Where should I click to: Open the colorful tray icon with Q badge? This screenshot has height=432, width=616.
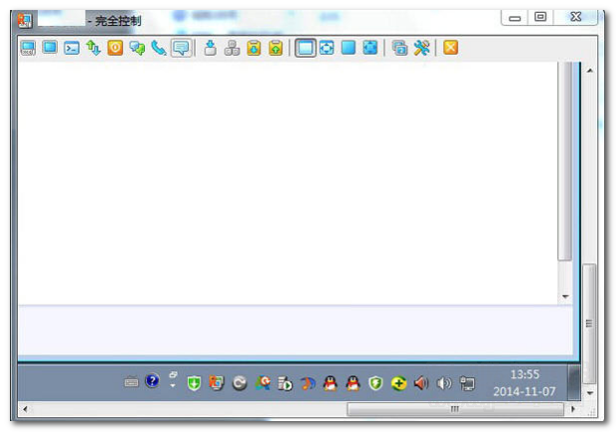262,383
